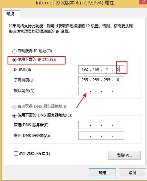Click the disabled 自动获得 DNS 服务器地址 option
This screenshot has width=147, height=181.
point(14,107)
